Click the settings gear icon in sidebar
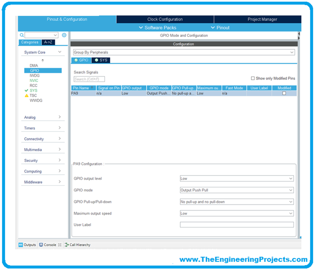The height and width of the screenshot is (271, 316). click(x=64, y=35)
